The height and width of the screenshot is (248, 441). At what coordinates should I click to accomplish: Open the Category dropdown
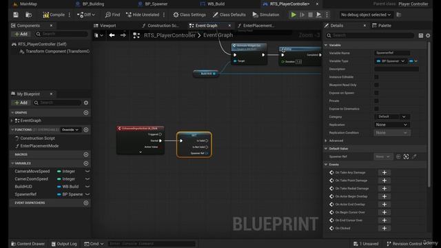coord(392,116)
